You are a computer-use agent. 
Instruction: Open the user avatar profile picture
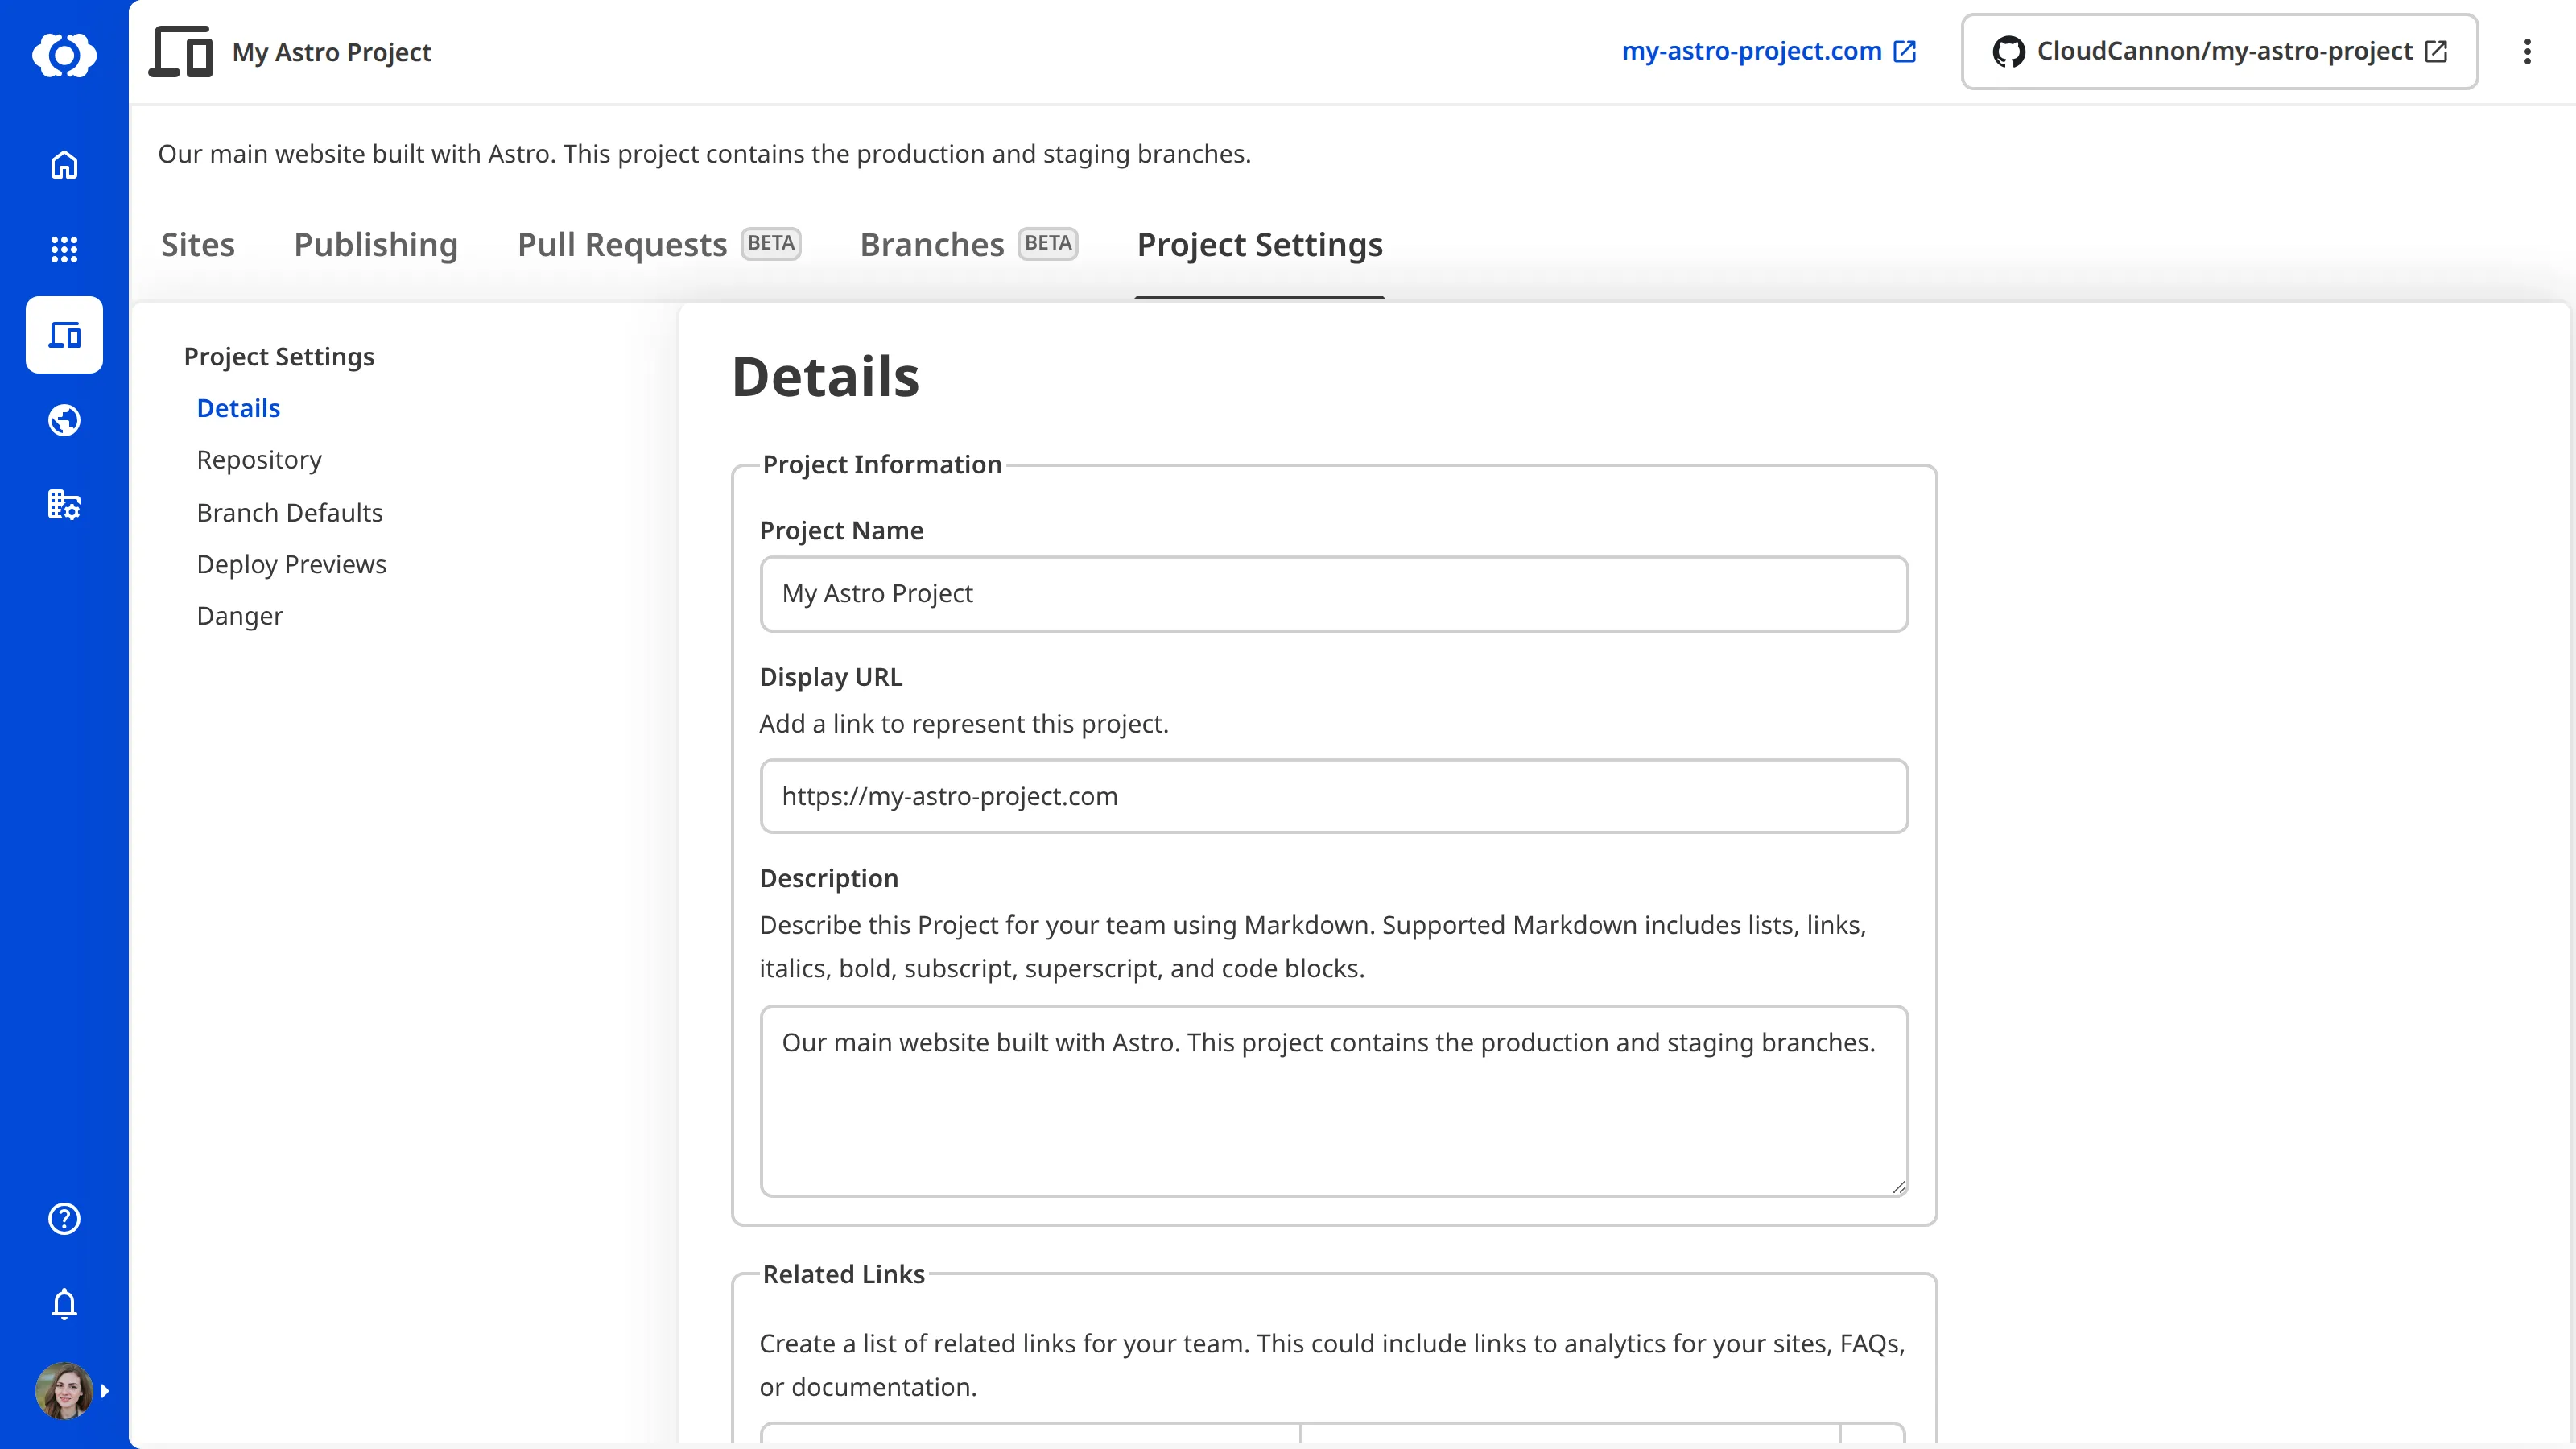pyautogui.click(x=64, y=1390)
